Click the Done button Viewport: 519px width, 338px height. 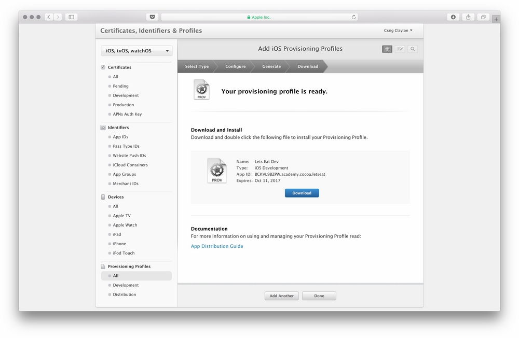[x=319, y=296]
